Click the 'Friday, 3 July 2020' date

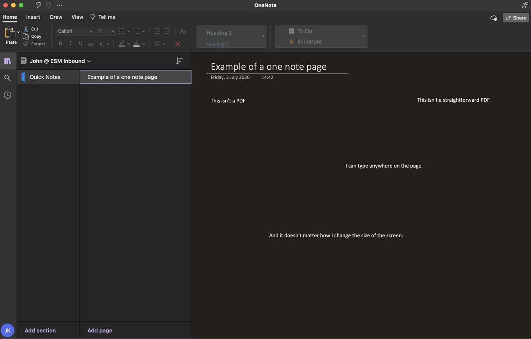[230, 78]
